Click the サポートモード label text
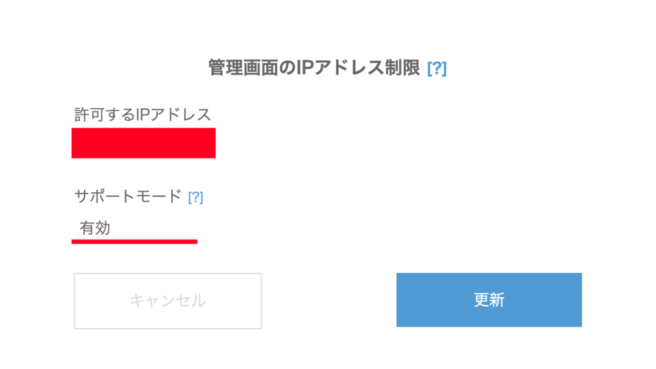 [x=128, y=197]
